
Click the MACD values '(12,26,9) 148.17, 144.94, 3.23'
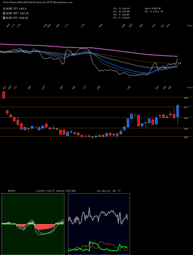[x=52, y=191]
